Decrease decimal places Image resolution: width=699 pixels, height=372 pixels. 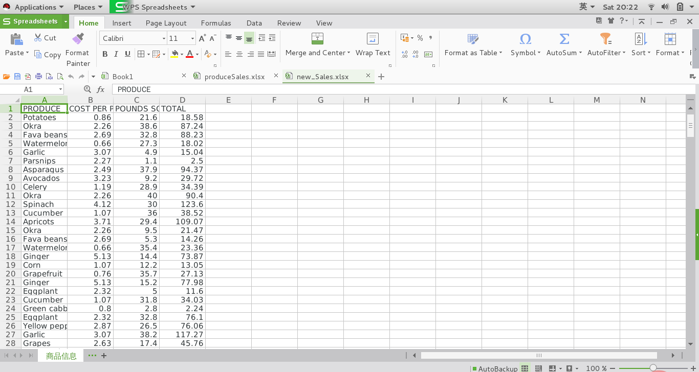[416, 54]
